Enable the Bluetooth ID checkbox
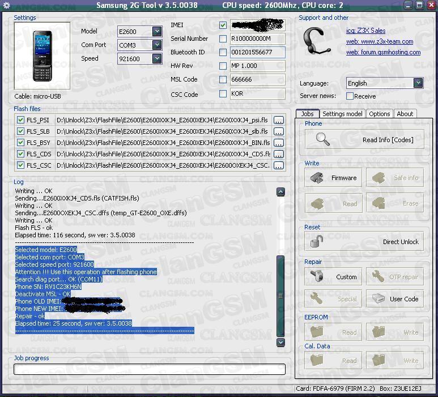This screenshot has width=438, height=397. point(223,52)
